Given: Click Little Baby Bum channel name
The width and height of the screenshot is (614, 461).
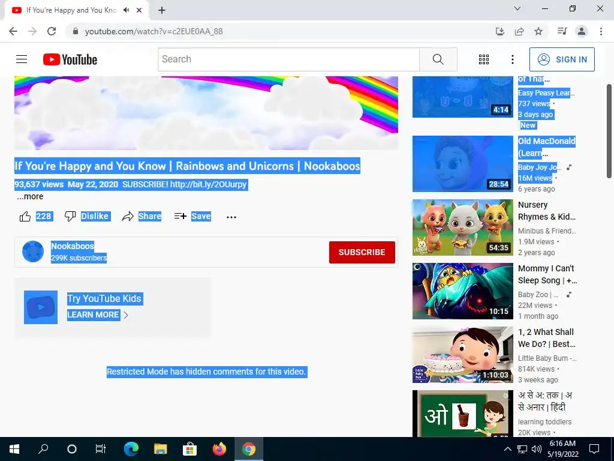Looking at the screenshot, I should tap(547, 358).
